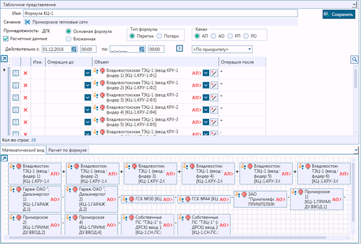Select the ЗАО Примтелефон formula block
Viewport: 361px width, 244px height.
(x=260, y=199)
